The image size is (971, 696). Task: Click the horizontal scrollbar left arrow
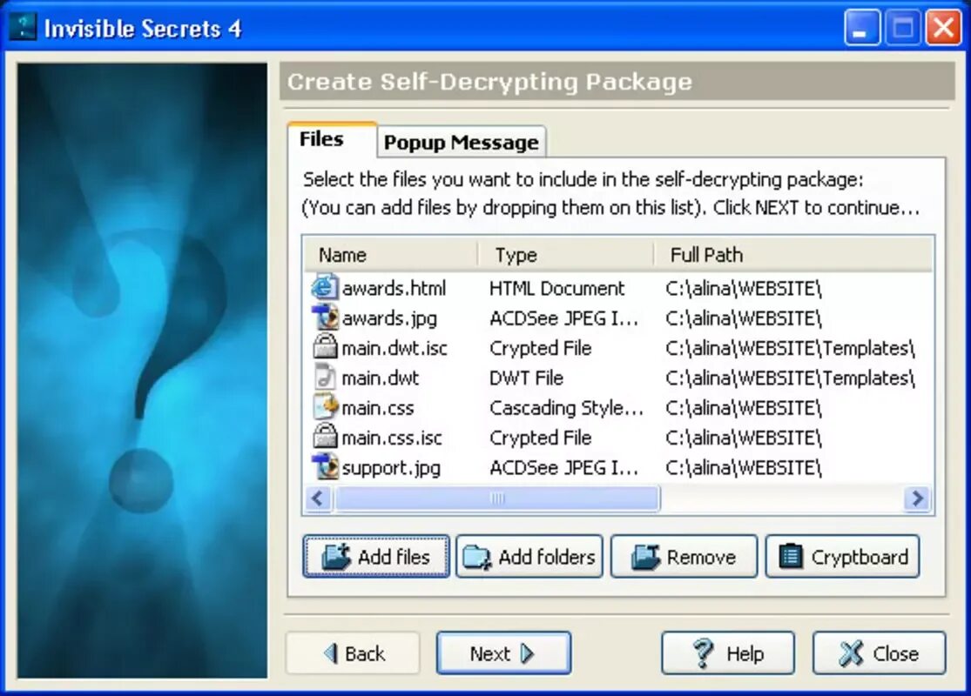coord(319,498)
